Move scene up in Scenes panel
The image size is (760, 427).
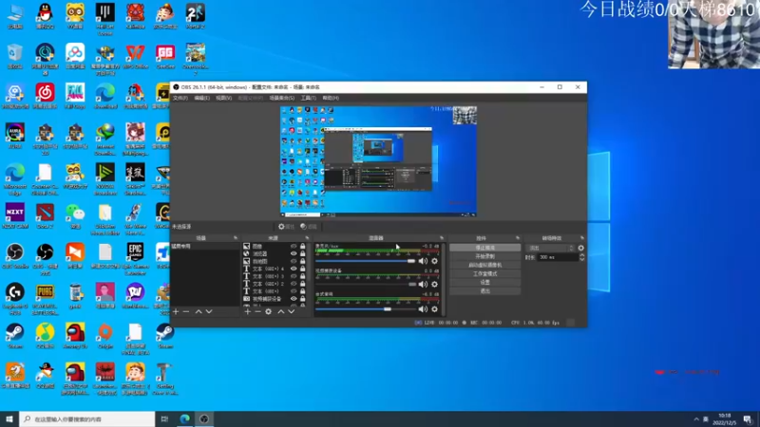coord(199,312)
